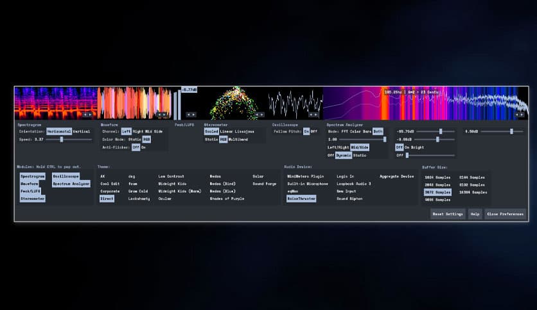Viewport: 537px width, 310px height.
Task: Click the right arrow on the Waveform preview
Action: [x=166, y=115]
